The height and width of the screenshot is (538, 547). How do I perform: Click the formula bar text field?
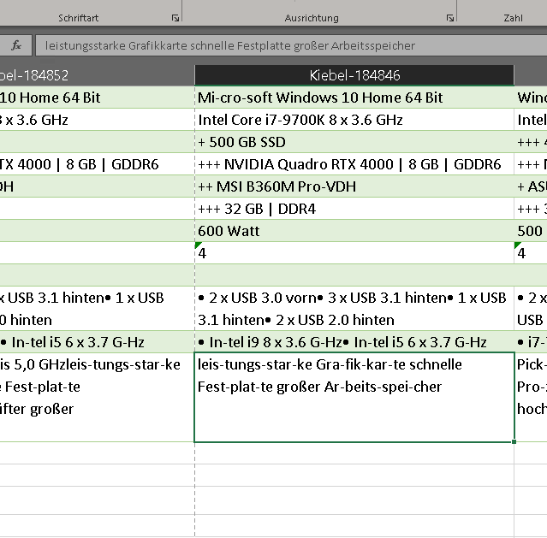[291, 45]
